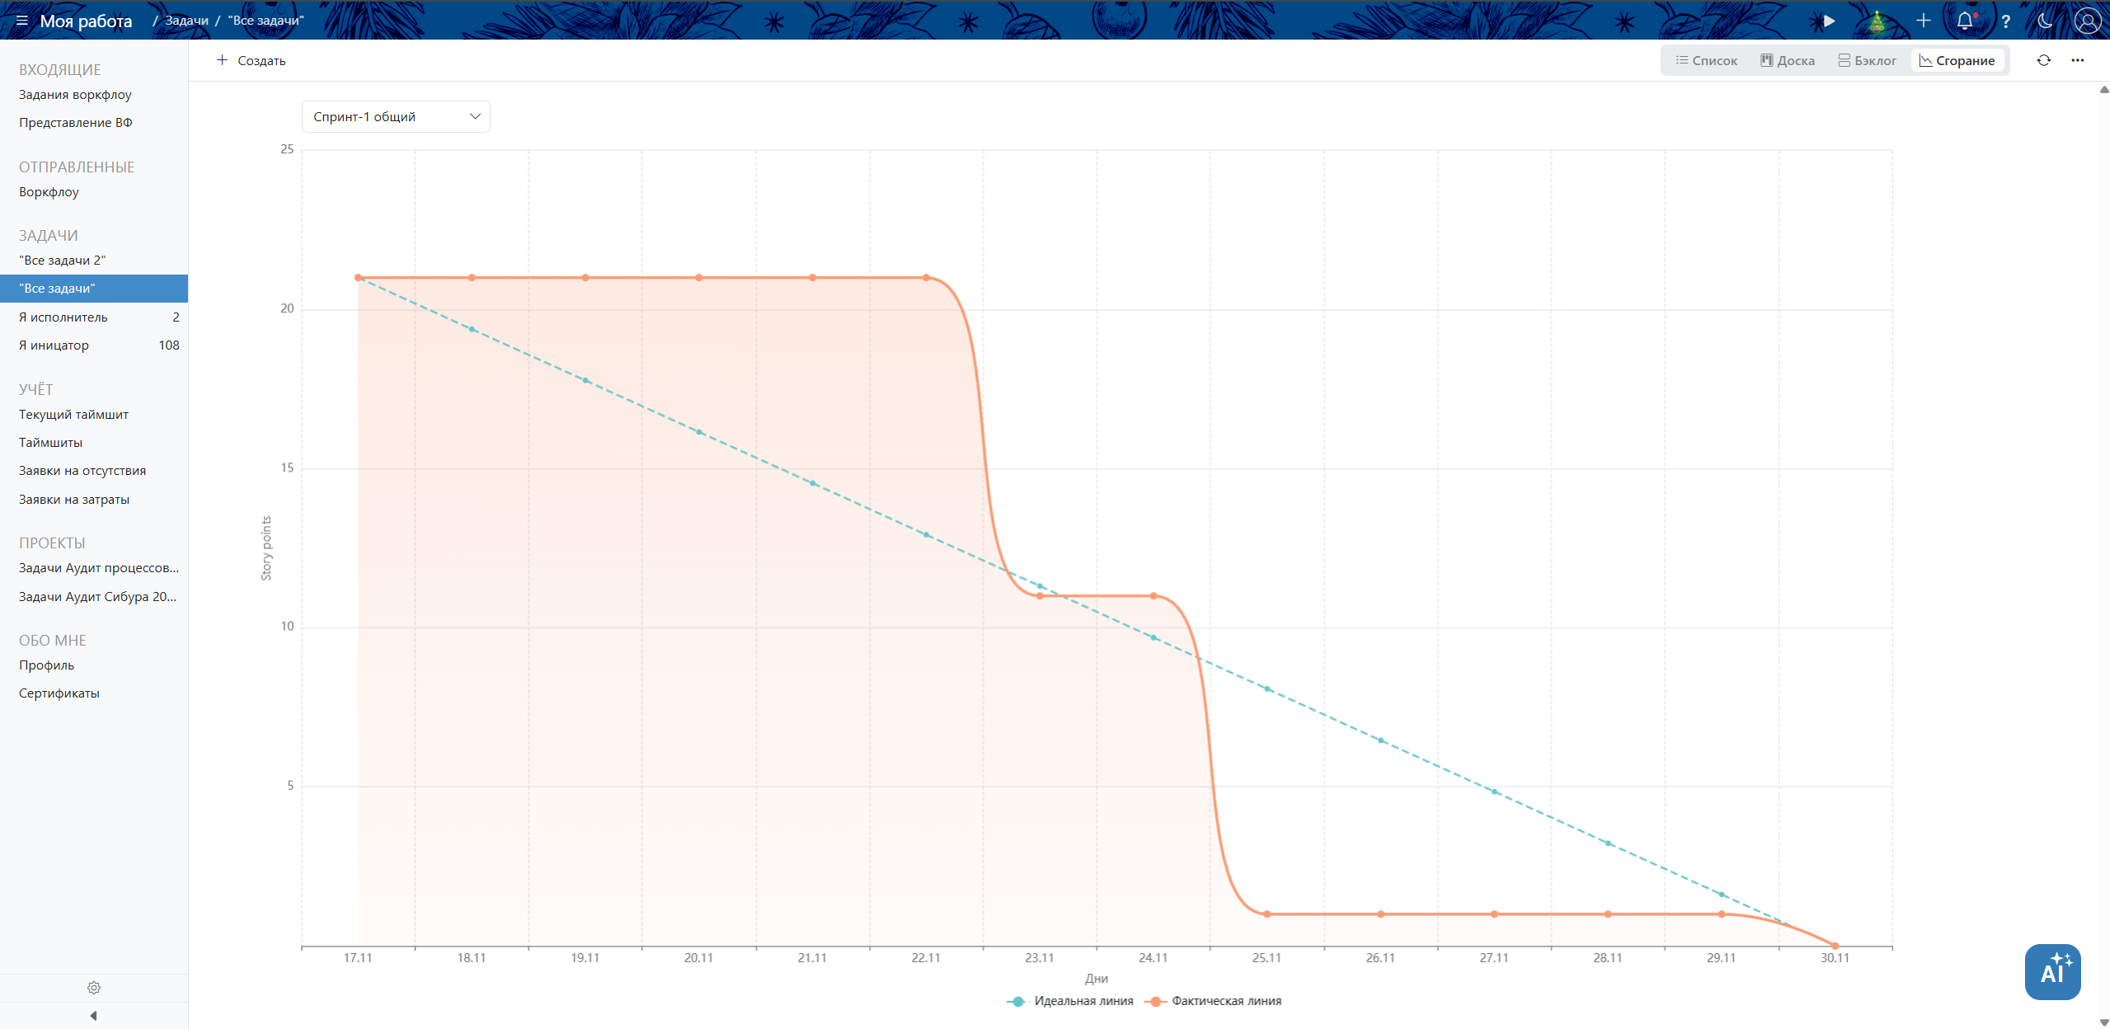Collapse the sidebar with left arrow
The width and height of the screenshot is (2110, 1029).
[93, 1015]
